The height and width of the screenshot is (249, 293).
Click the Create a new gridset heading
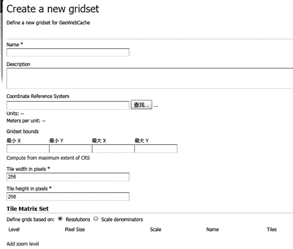click(56, 9)
